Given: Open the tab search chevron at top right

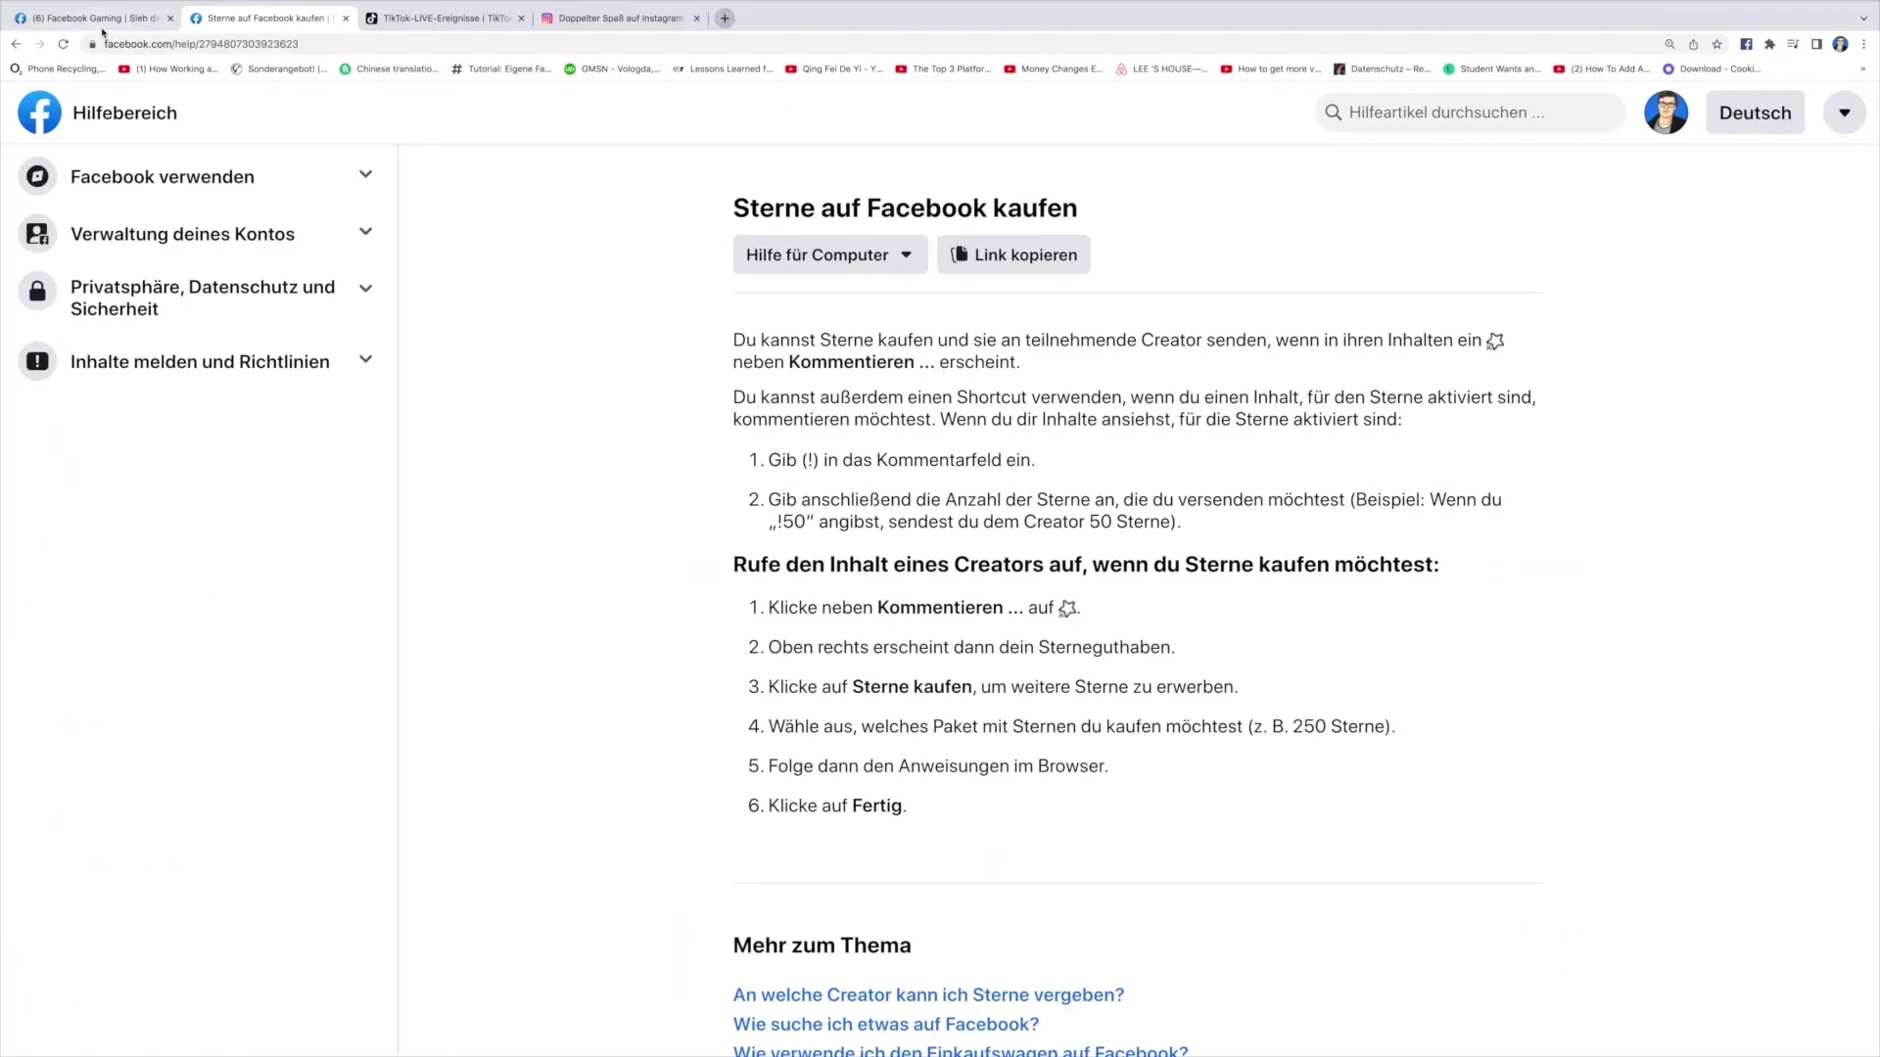Looking at the screenshot, I should [x=1863, y=19].
